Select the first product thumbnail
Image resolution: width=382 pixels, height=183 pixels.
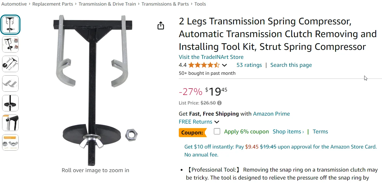pyautogui.click(x=10, y=25)
